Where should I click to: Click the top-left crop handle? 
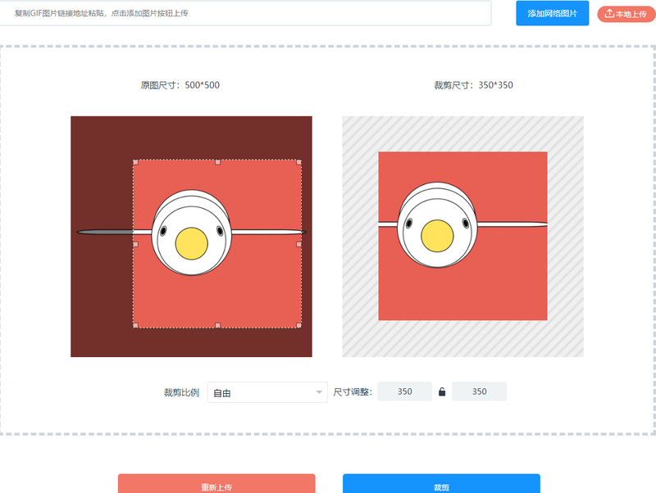coord(135,161)
